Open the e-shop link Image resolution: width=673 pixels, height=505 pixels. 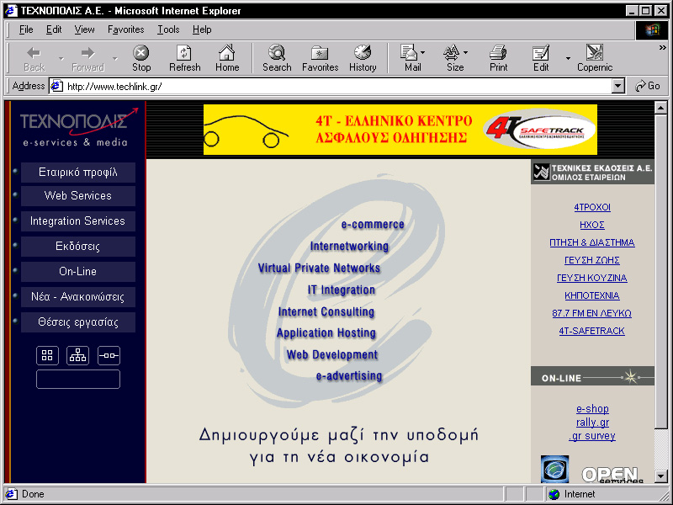[592, 409]
